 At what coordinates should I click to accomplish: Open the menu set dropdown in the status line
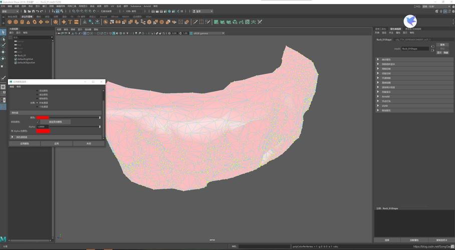click(x=10, y=11)
